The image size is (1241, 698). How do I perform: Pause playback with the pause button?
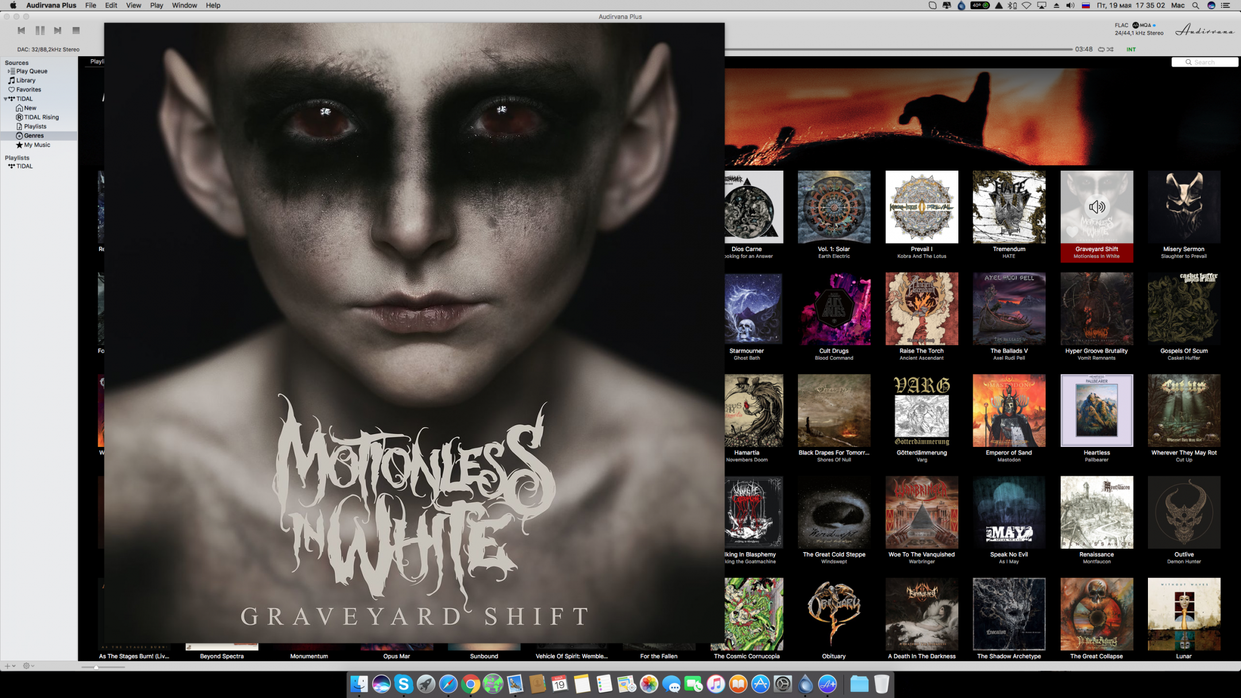click(x=40, y=30)
